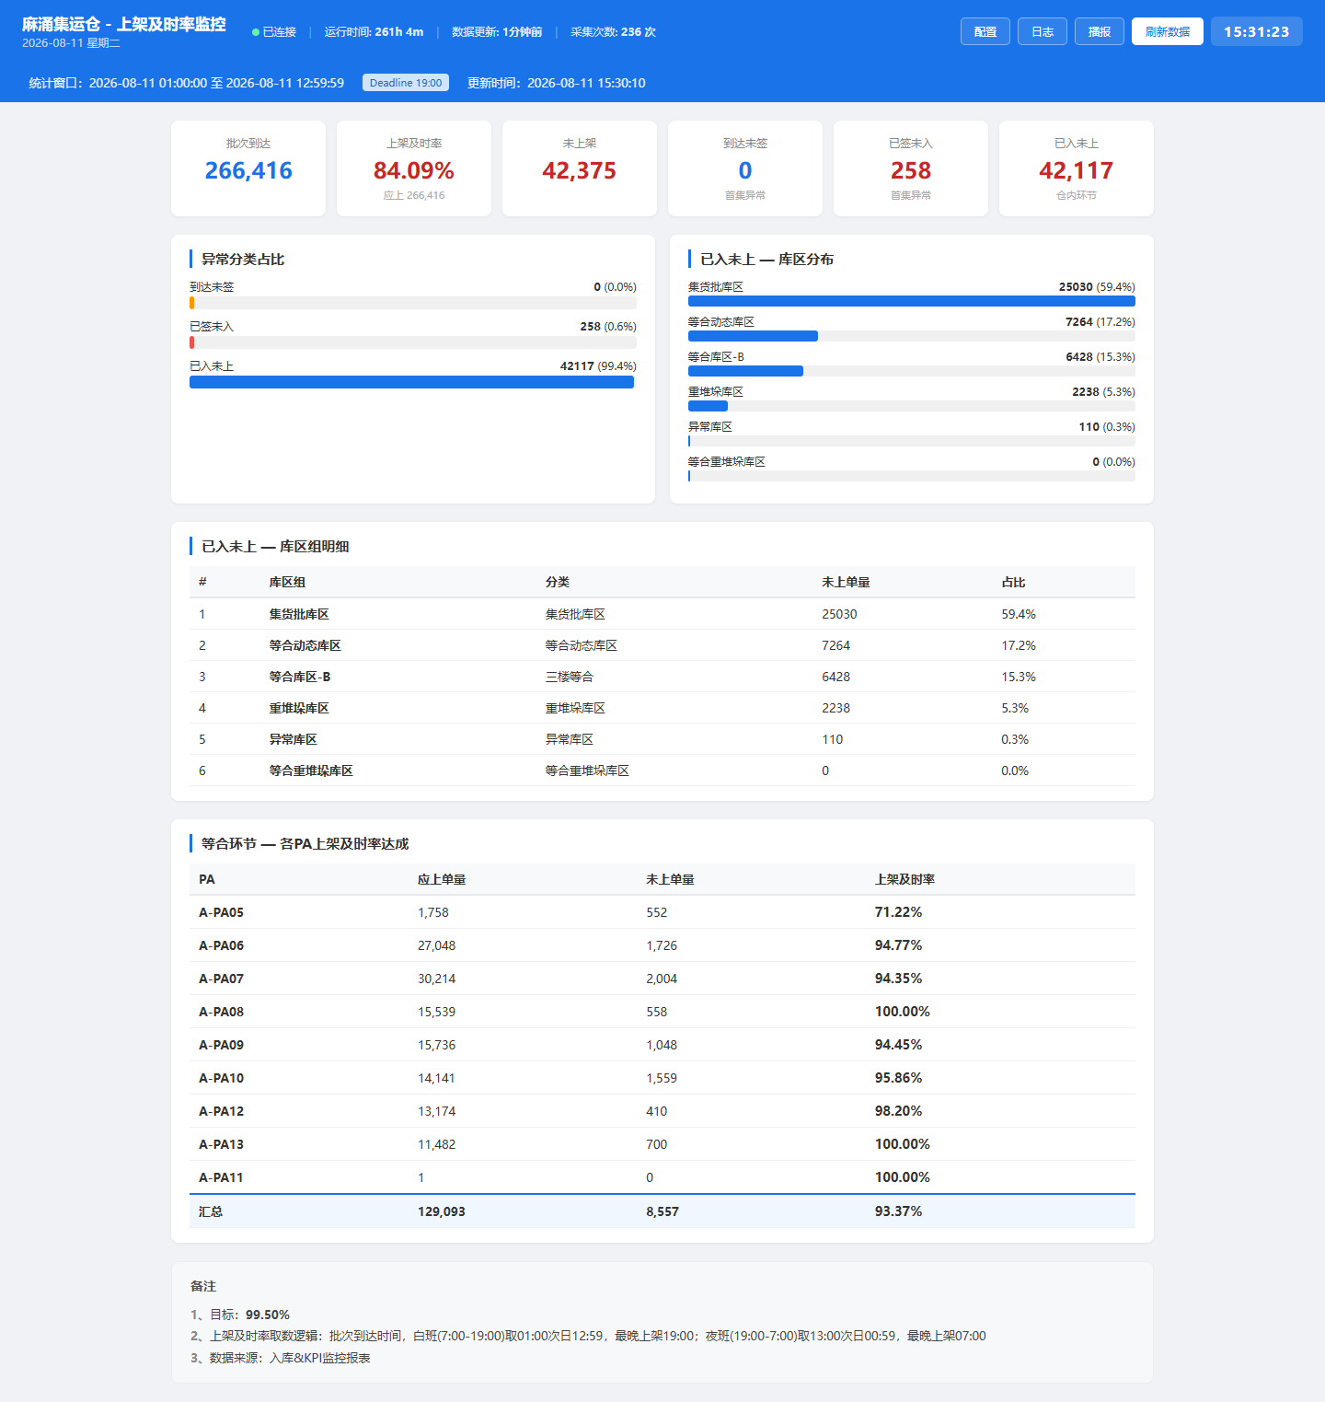
Task: Select the 已签未入 258 card
Action: pos(911,168)
